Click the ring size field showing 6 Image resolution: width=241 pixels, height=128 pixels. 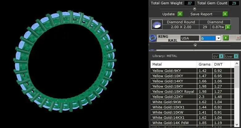(x=208, y=38)
